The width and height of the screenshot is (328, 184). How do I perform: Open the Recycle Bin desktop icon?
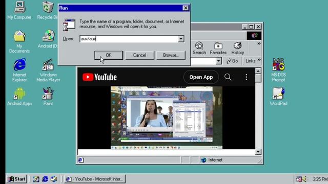click(x=48, y=10)
